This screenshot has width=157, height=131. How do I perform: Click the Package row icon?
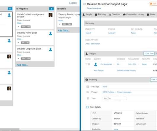[x=88, y=87]
